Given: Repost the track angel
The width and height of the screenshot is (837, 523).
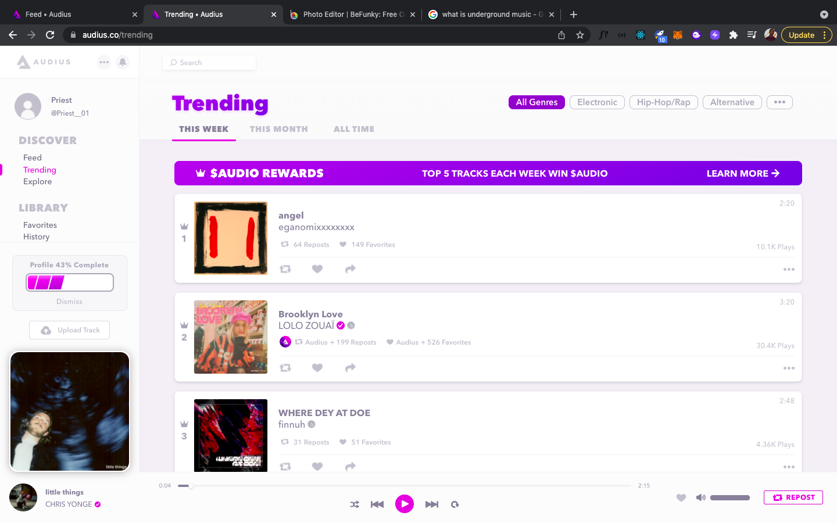Looking at the screenshot, I should [285, 269].
